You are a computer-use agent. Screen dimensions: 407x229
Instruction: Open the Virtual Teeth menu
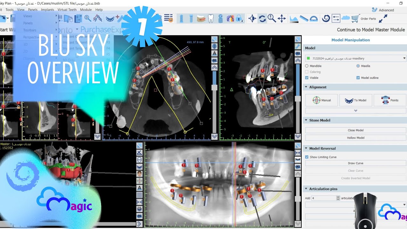pos(67,10)
